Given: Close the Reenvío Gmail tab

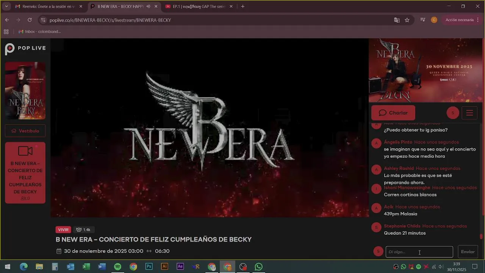Looking at the screenshot, I should click(x=81, y=6).
